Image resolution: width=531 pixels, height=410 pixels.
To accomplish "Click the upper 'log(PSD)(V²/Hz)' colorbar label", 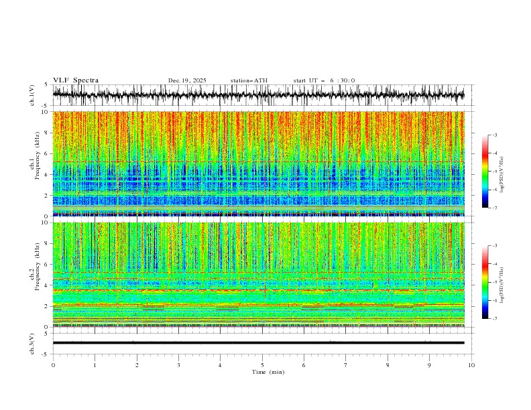I will [x=501, y=175].
